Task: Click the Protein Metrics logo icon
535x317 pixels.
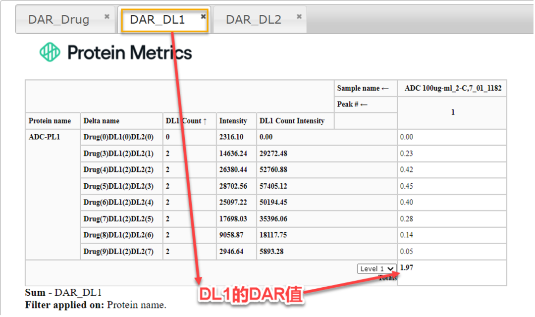Action: pyautogui.click(x=50, y=52)
